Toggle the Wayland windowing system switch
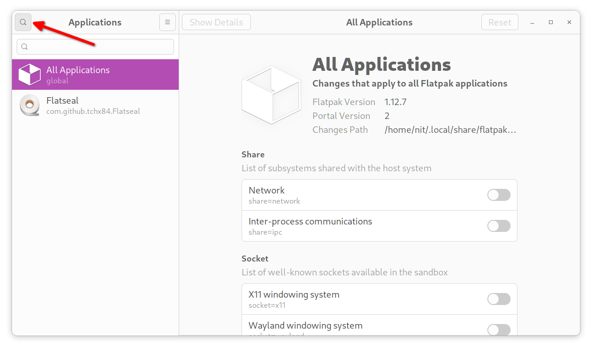This screenshot has height=349, width=592. point(499,330)
